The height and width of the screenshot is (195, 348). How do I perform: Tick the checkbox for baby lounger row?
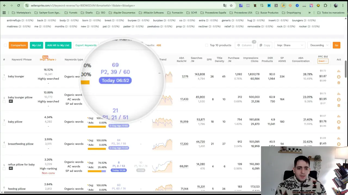(x=4, y=79)
